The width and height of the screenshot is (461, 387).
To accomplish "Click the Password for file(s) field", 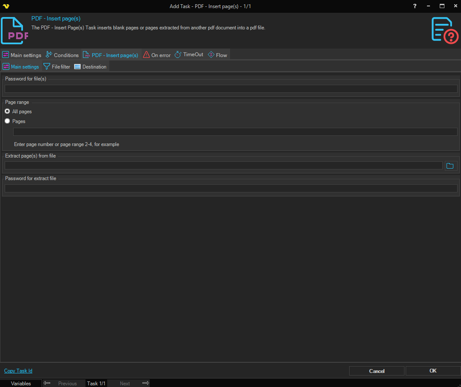I will (230, 89).
